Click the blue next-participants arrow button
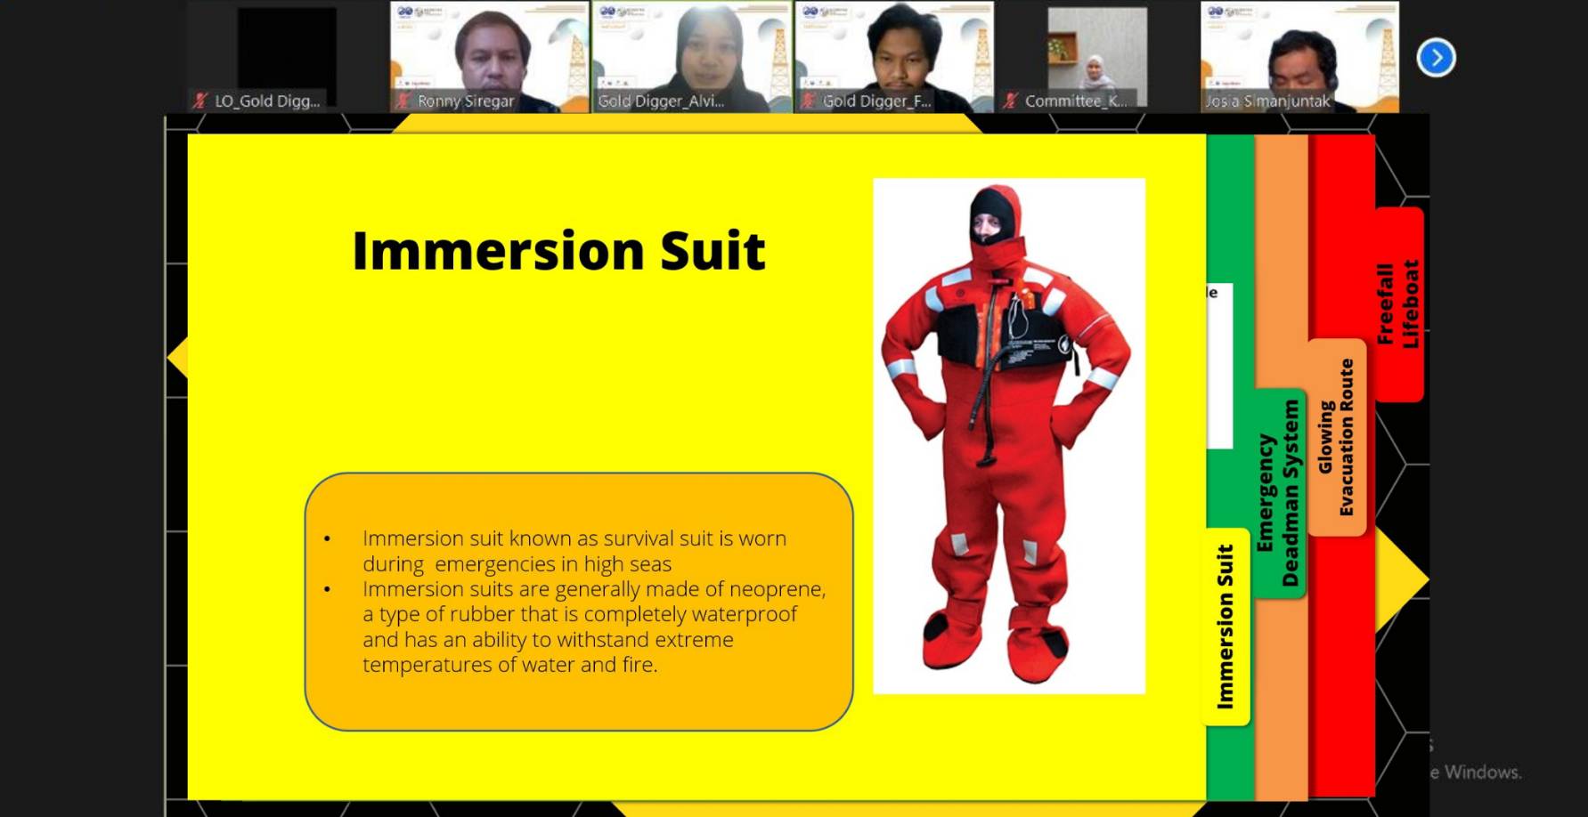Screen dimensions: 1588x817 [1436, 58]
